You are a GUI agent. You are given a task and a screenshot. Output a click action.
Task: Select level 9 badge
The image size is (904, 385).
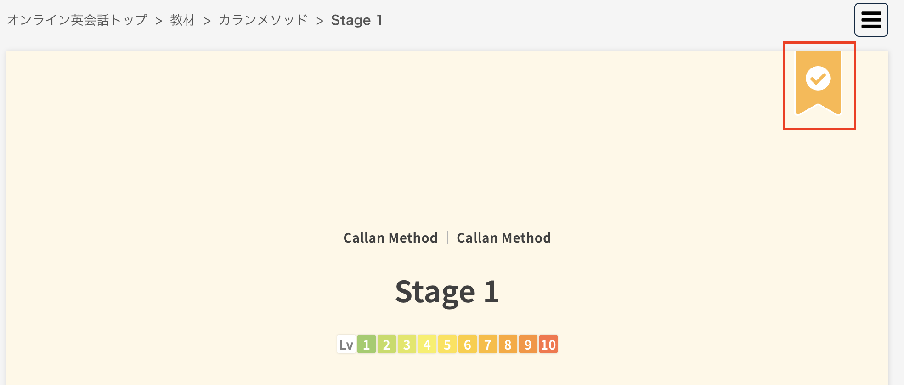(x=528, y=345)
